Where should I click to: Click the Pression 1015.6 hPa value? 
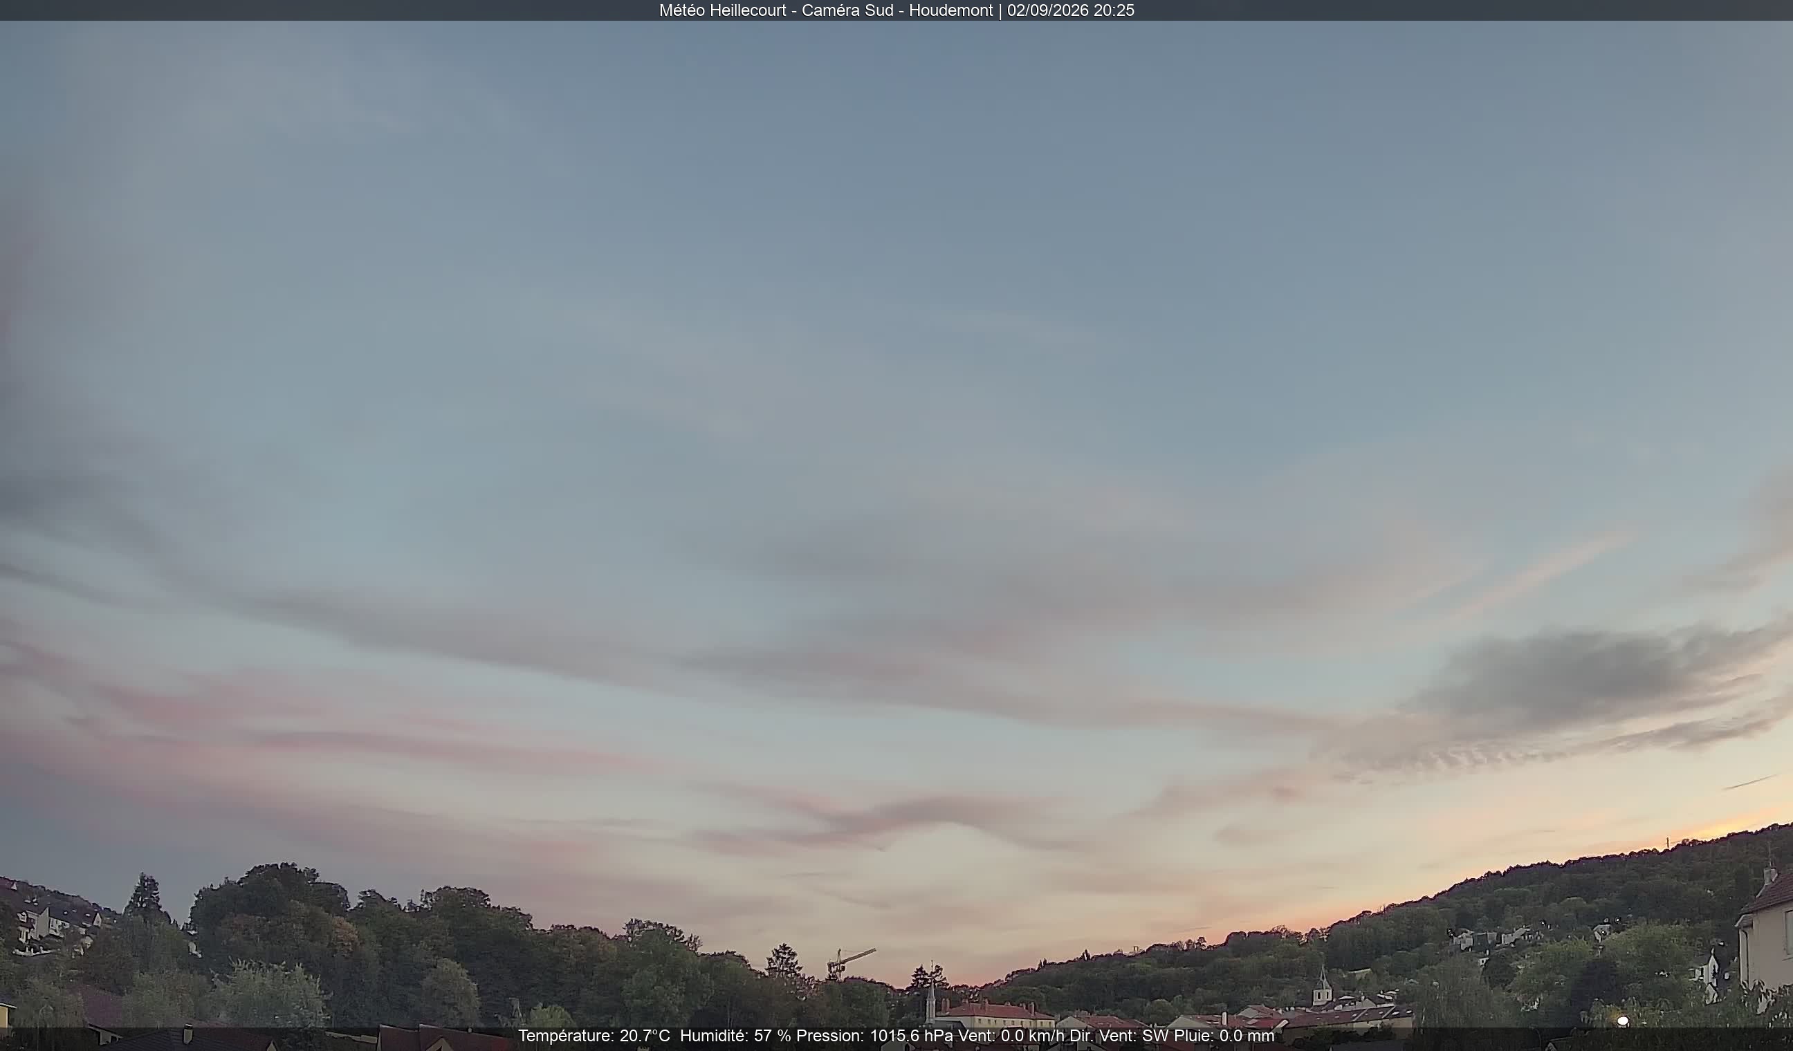(874, 1036)
